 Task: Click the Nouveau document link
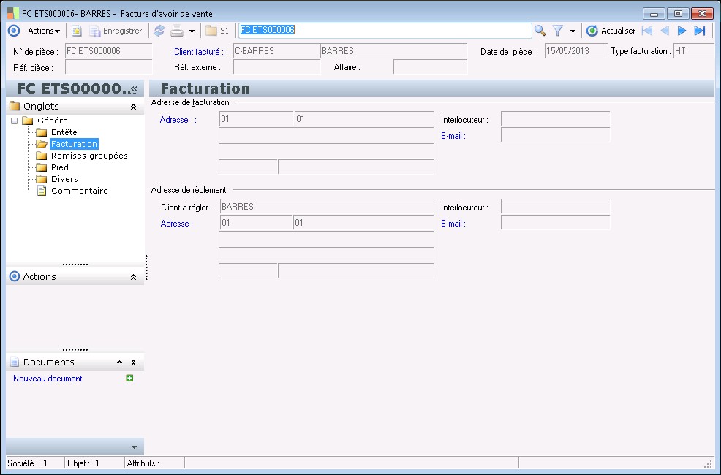coord(48,379)
